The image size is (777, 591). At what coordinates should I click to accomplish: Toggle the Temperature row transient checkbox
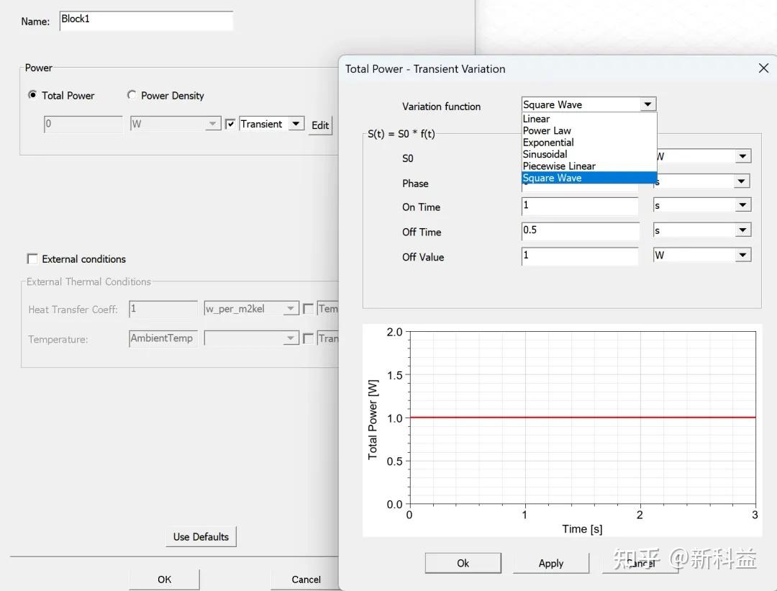[x=308, y=338]
